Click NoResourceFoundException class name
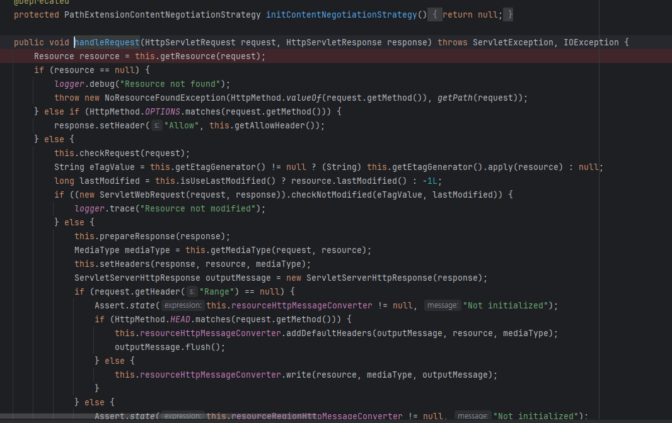 [x=165, y=98]
